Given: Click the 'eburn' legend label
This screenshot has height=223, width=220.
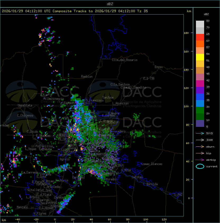Looking at the screenshot, I should 210,147.
